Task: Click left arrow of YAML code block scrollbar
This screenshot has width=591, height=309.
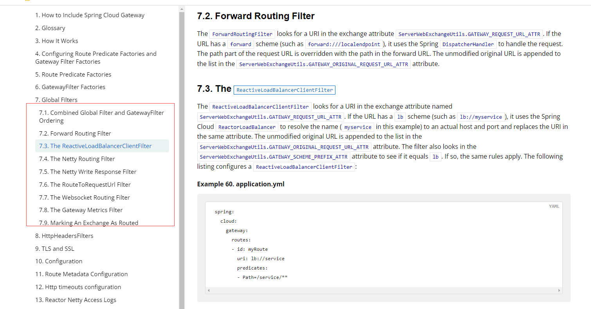Action: (209, 291)
